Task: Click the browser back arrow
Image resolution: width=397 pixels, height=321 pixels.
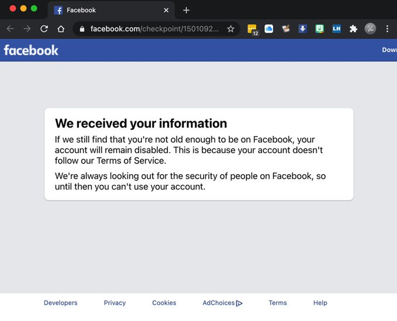Action: point(10,29)
